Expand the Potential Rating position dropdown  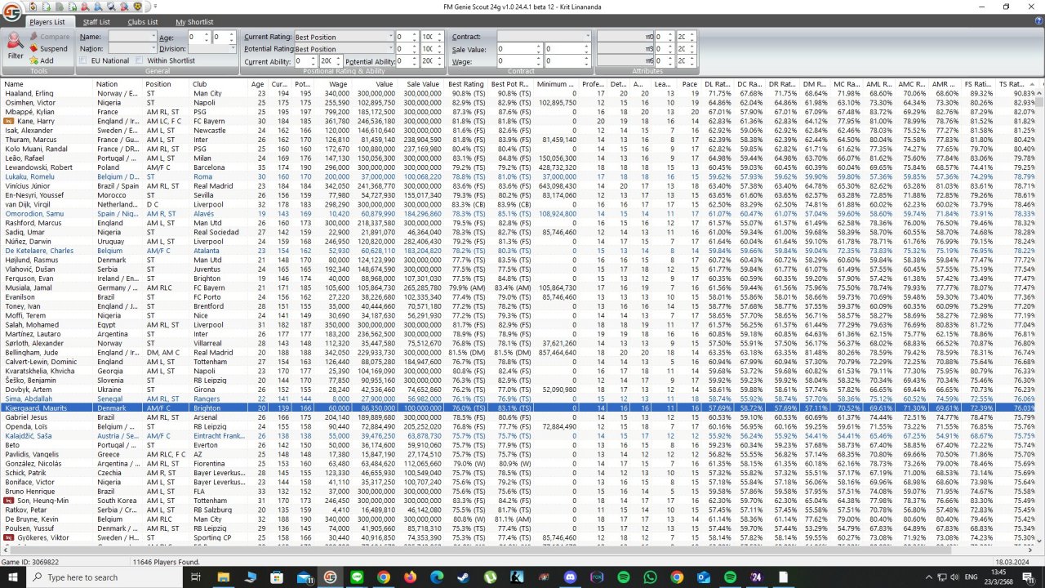click(391, 49)
